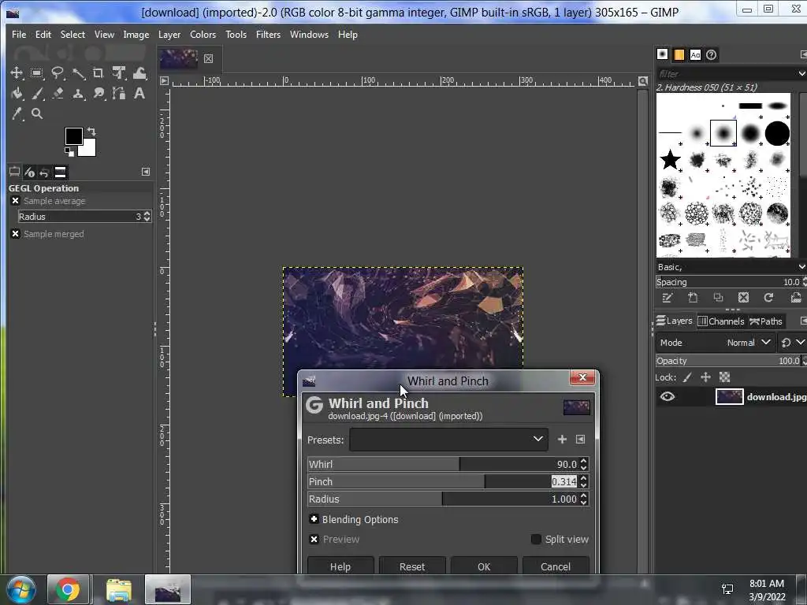Image resolution: width=807 pixels, height=605 pixels.
Task: Select the Zoom magnifier tool
Action: (x=37, y=113)
